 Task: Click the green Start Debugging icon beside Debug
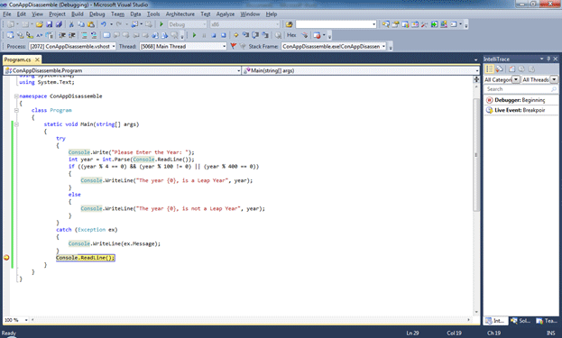tap(161, 24)
